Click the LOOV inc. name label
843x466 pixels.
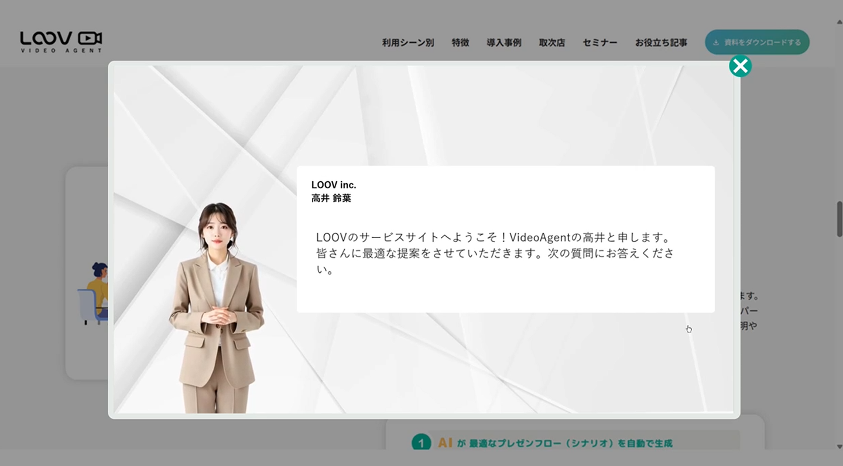coord(334,185)
